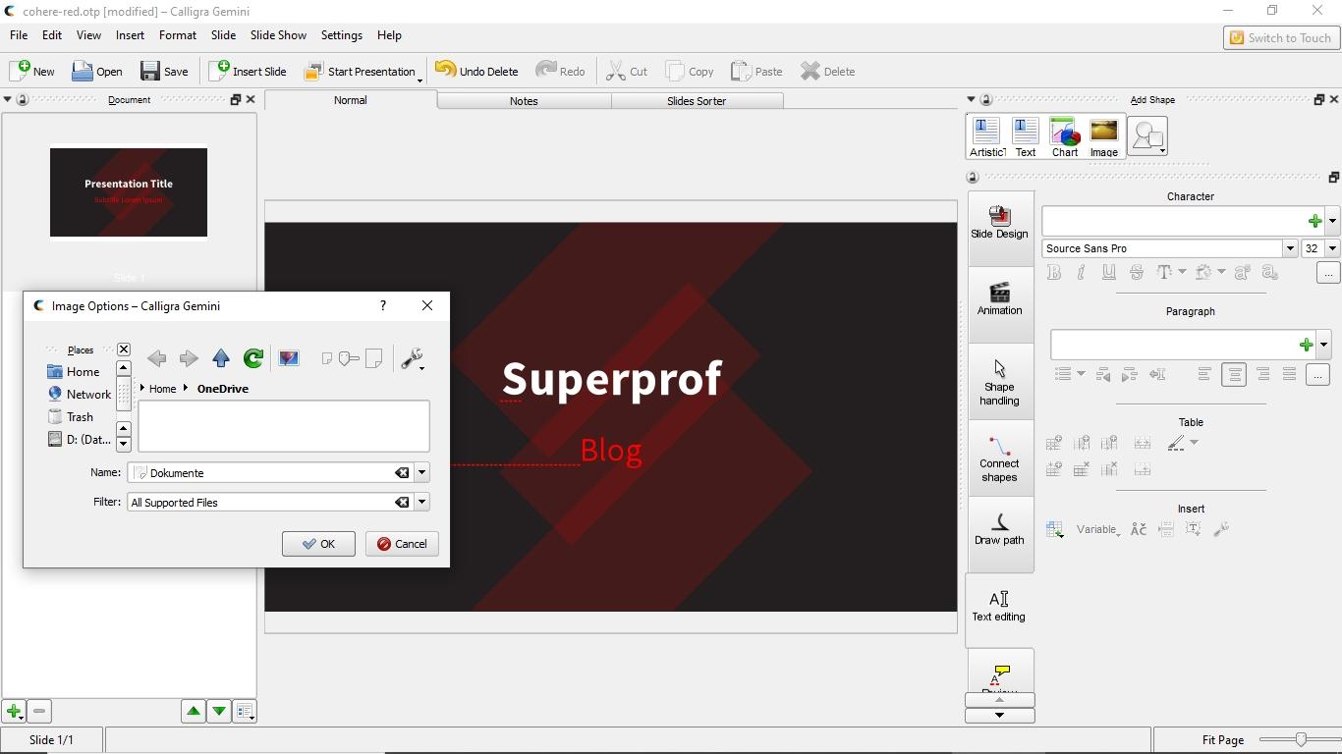This screenshot has height=754, width=1342.
Task: Justify the paragraph
Action: [1290, 375]
